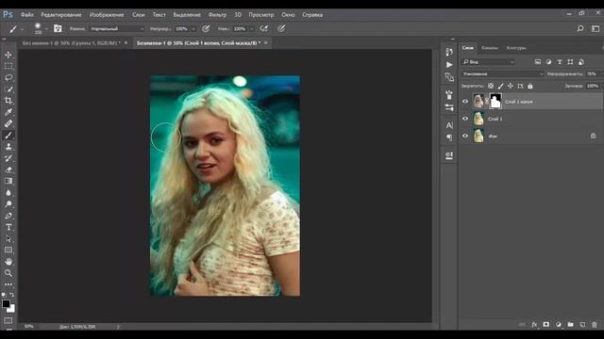Hide the Слой 1 layer
The height and width of the screenshot is (339, 604).
tap(465, 119)
